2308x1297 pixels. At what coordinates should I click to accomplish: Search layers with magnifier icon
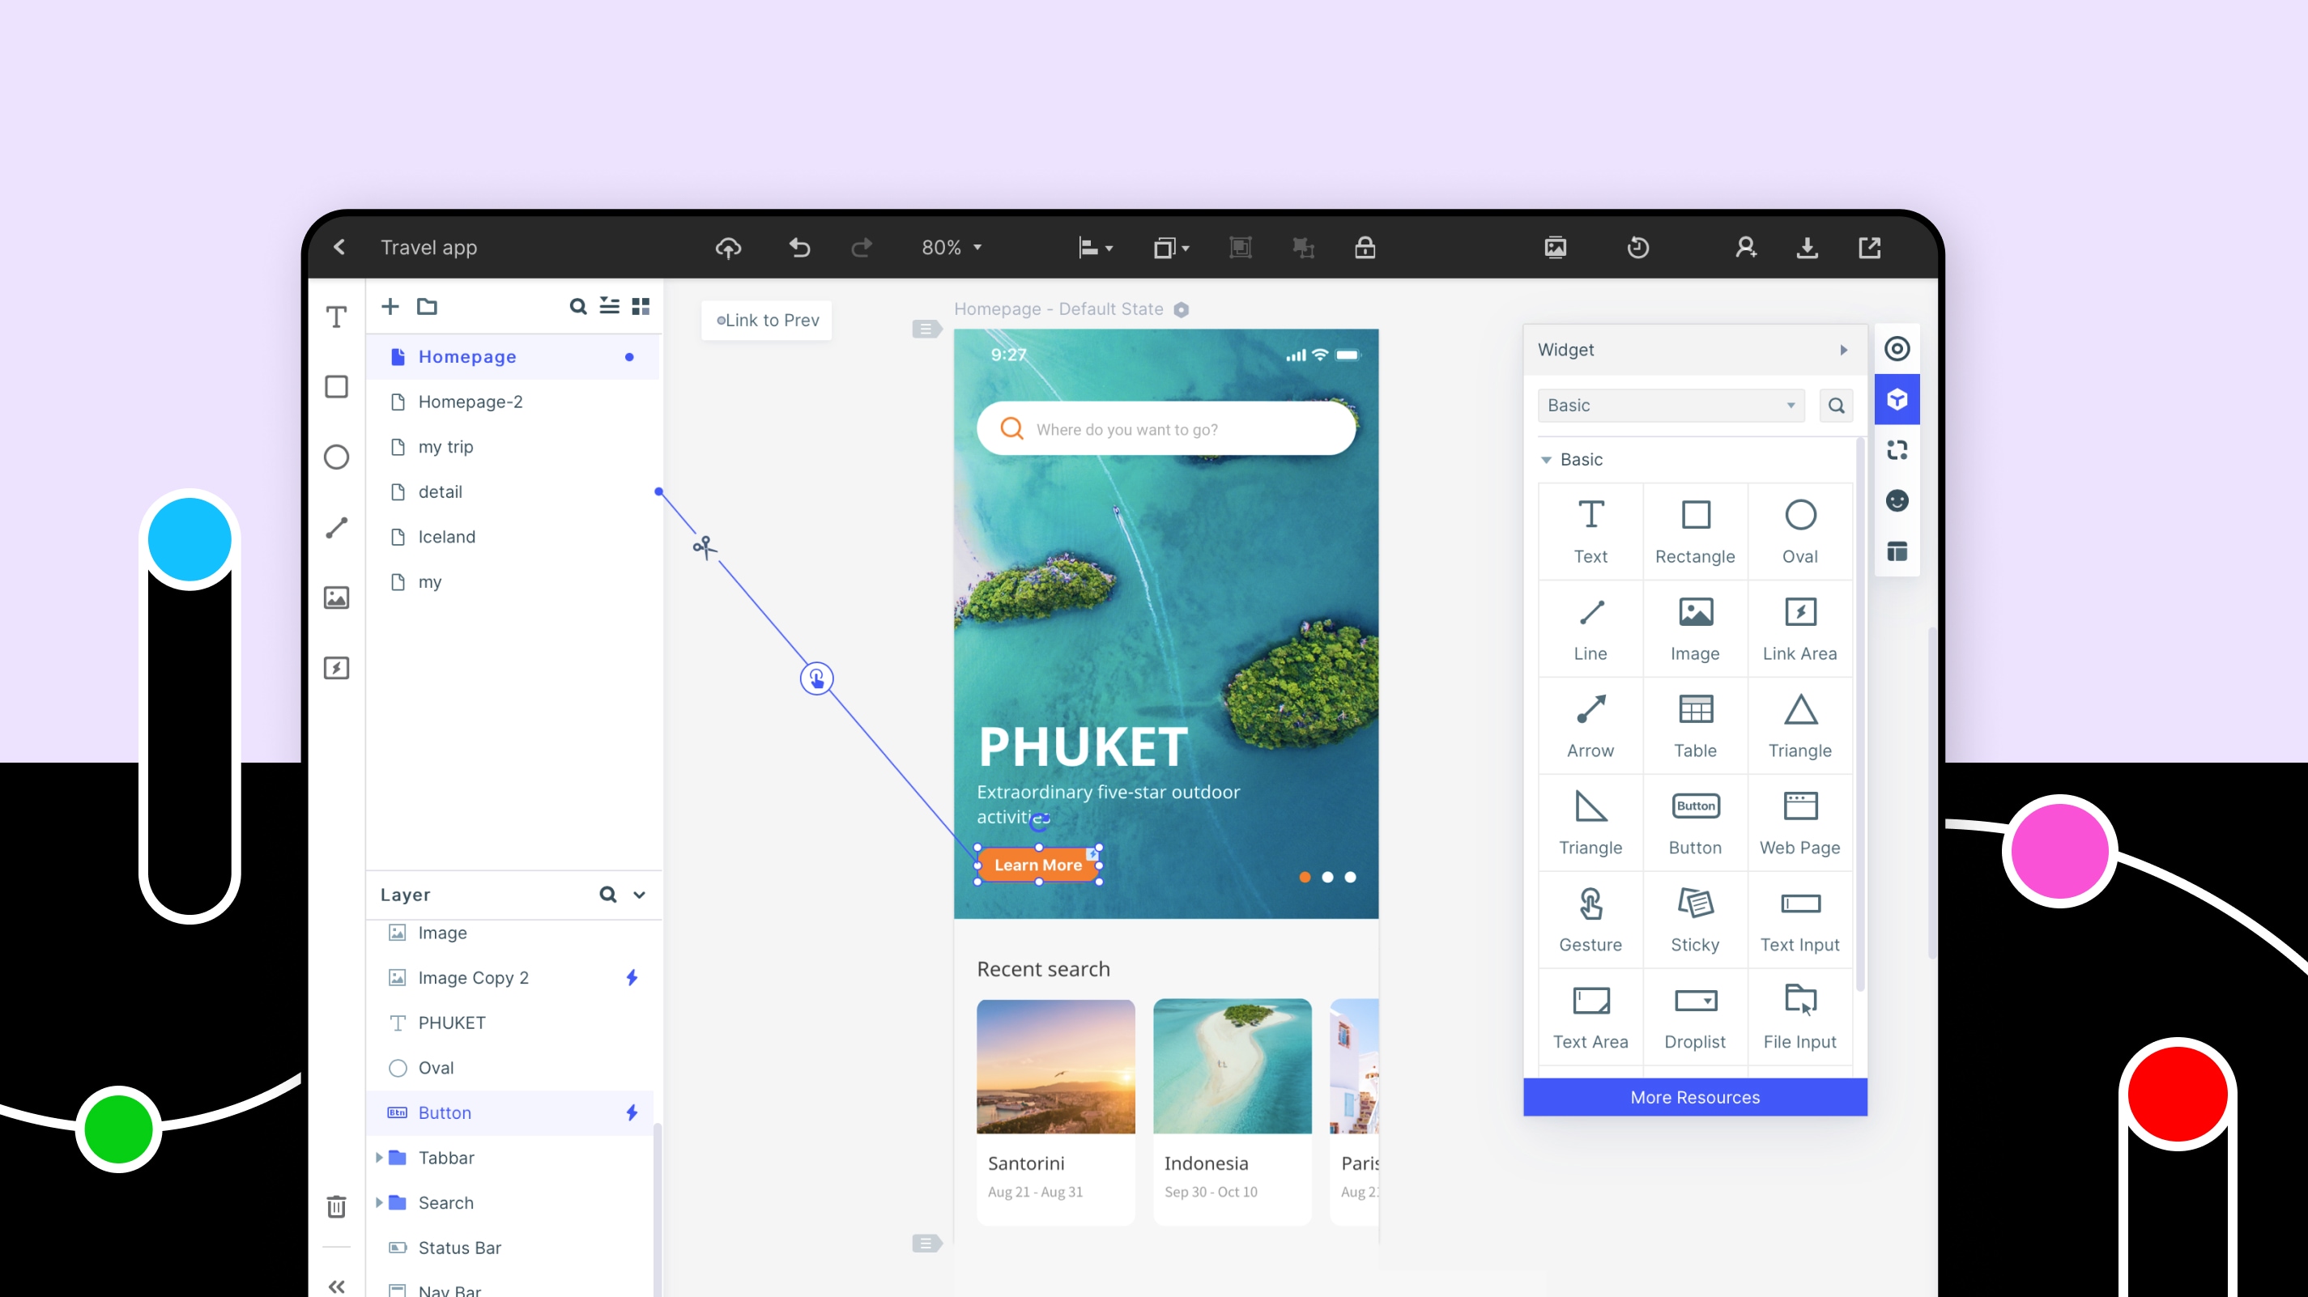tap(607, 895)
